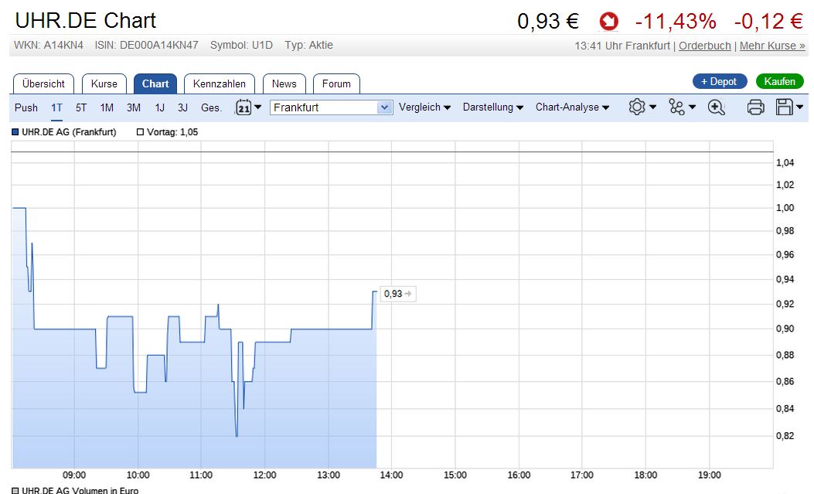The height and width of the screenshot is (494, 814).
Task: Open the chart settings gear icon
Action: [x=636, y=107]
